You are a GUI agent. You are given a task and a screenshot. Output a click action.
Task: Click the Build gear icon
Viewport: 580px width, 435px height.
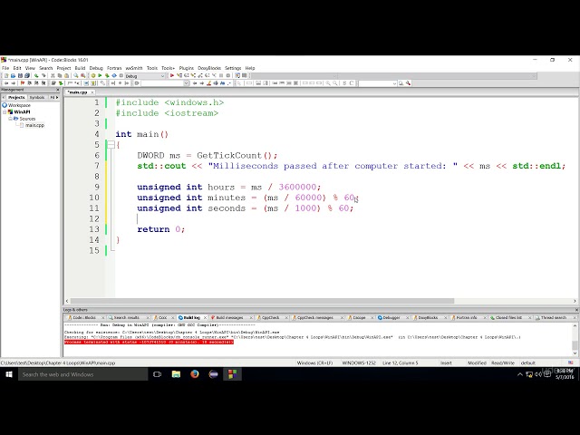92,76
